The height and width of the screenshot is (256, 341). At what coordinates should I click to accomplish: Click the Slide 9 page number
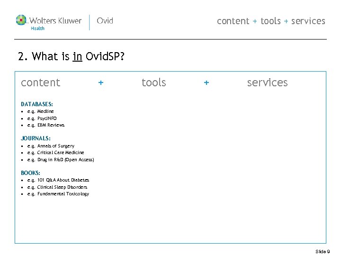(x=323, y=252)
